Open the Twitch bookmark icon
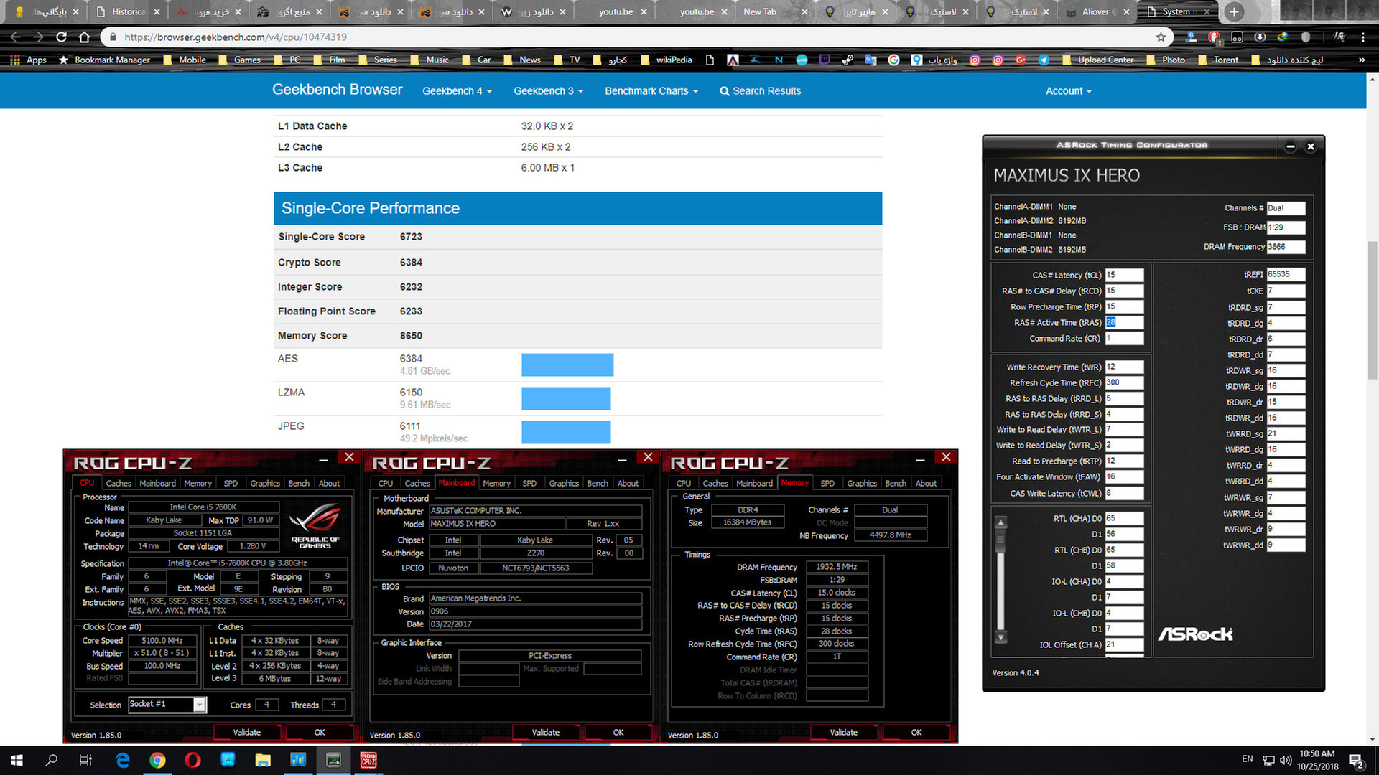 (825, 60)
